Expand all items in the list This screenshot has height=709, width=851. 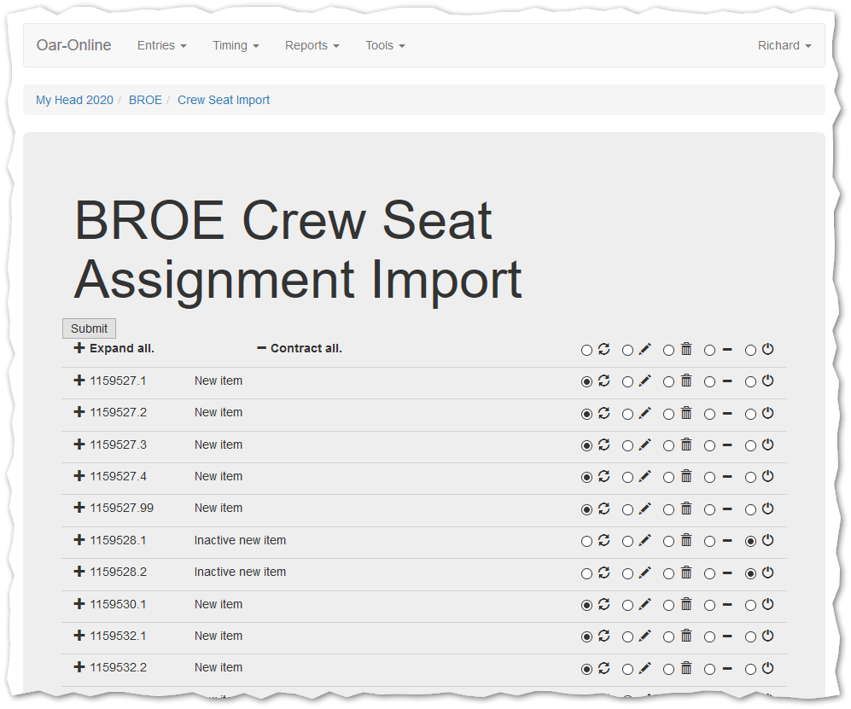coord(114,348)
